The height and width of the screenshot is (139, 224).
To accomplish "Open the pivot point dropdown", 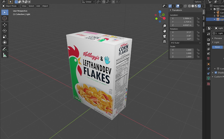I will (x=99, y=2).
